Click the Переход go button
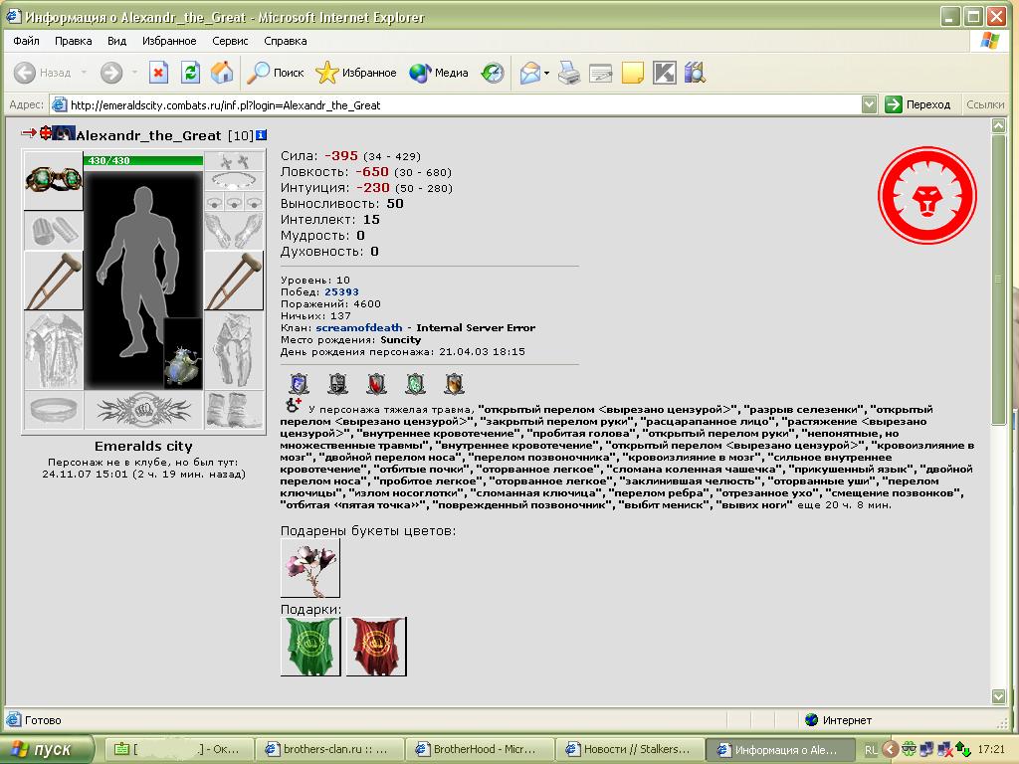This screenshot has height=764, width=1019. pyautogui.click(x=918, y=104)
